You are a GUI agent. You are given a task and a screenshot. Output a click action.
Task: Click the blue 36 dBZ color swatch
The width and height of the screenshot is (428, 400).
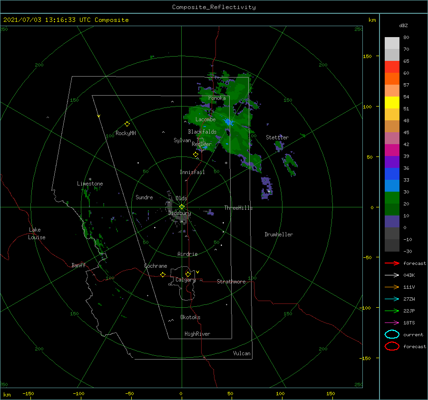coord(392,174)
